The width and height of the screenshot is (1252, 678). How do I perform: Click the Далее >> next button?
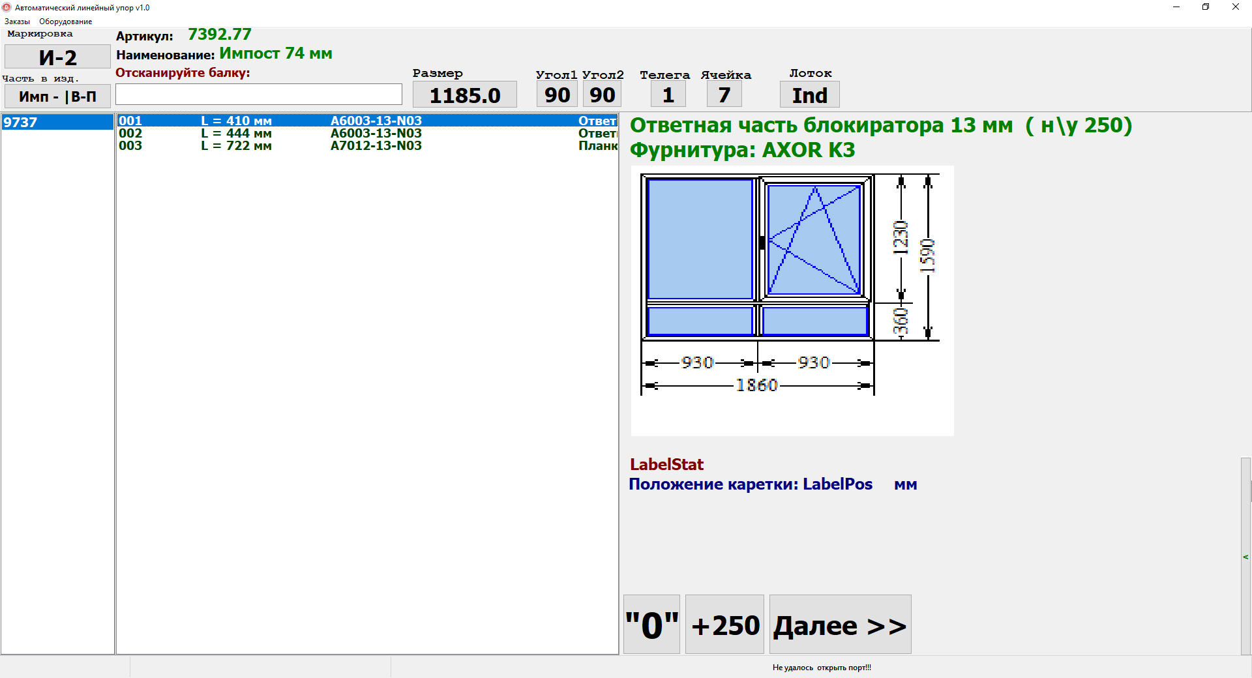click(x=840, y=625)
